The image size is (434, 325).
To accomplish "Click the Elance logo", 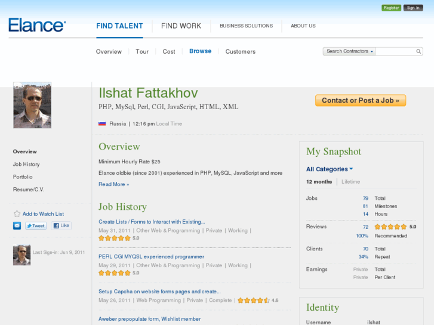I will pos(37,25).
